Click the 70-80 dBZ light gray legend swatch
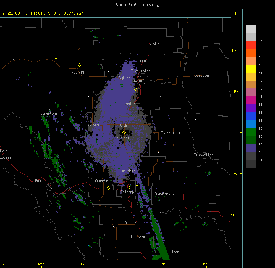 [251, 29]
